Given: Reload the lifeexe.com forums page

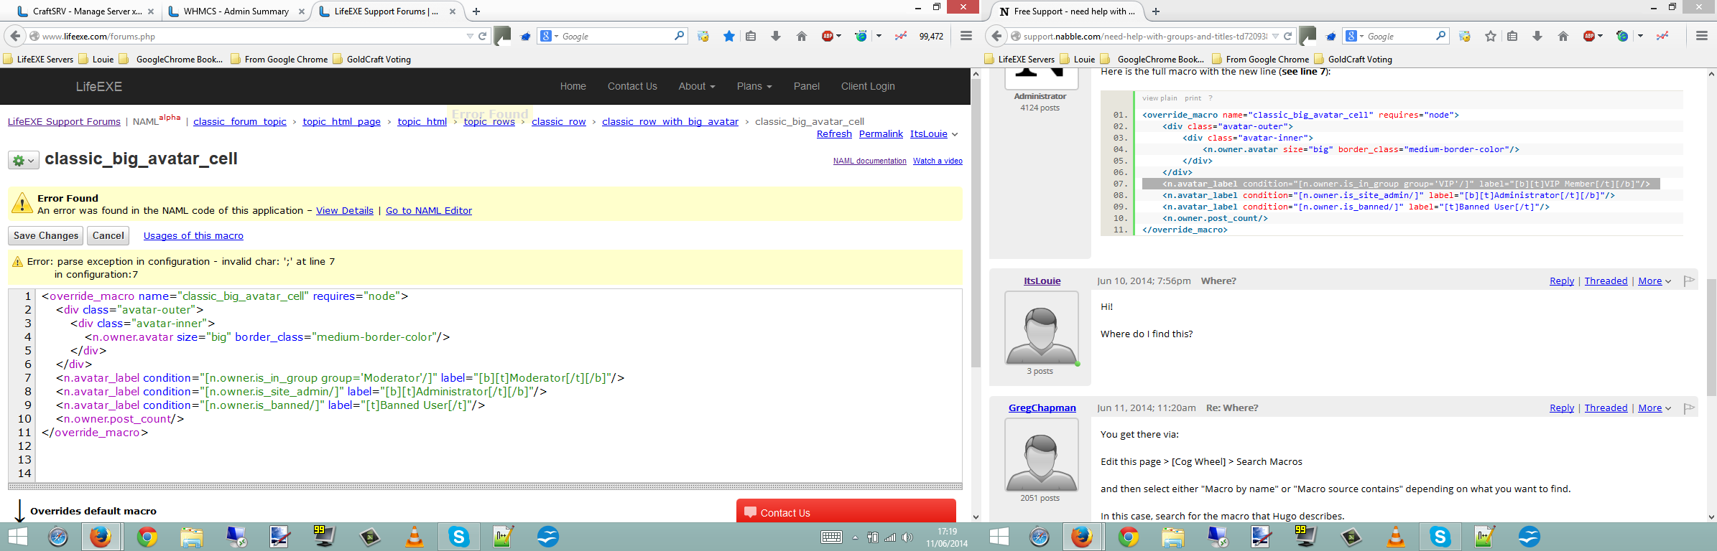Looking at the screenshot, I should (x=483, y=37).
